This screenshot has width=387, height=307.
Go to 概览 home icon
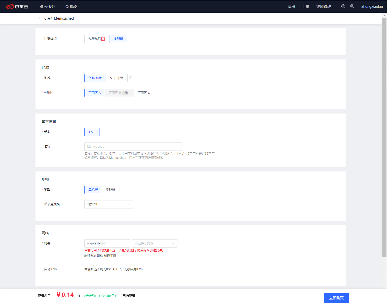[x=67, y=6]
